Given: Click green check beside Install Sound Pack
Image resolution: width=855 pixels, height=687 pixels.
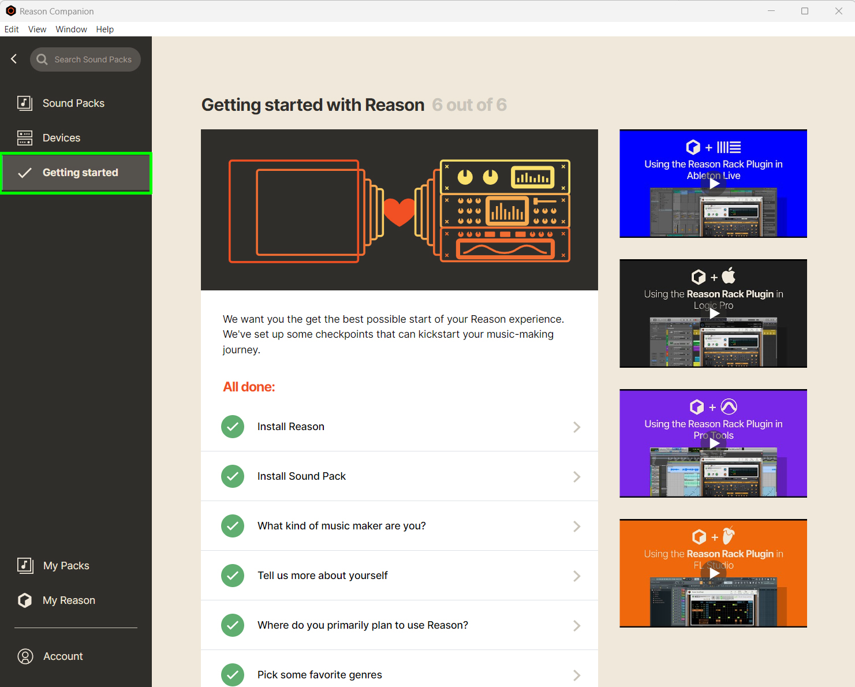Looking at the screenshot, I should point(233,476).
